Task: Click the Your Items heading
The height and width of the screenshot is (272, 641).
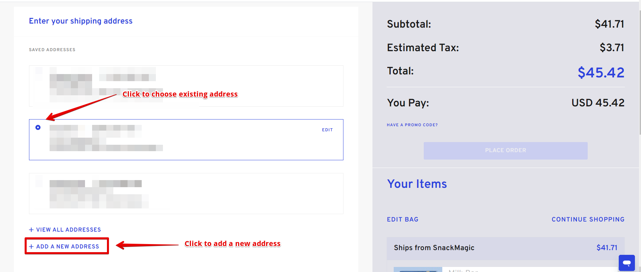Action: (417, 184)
